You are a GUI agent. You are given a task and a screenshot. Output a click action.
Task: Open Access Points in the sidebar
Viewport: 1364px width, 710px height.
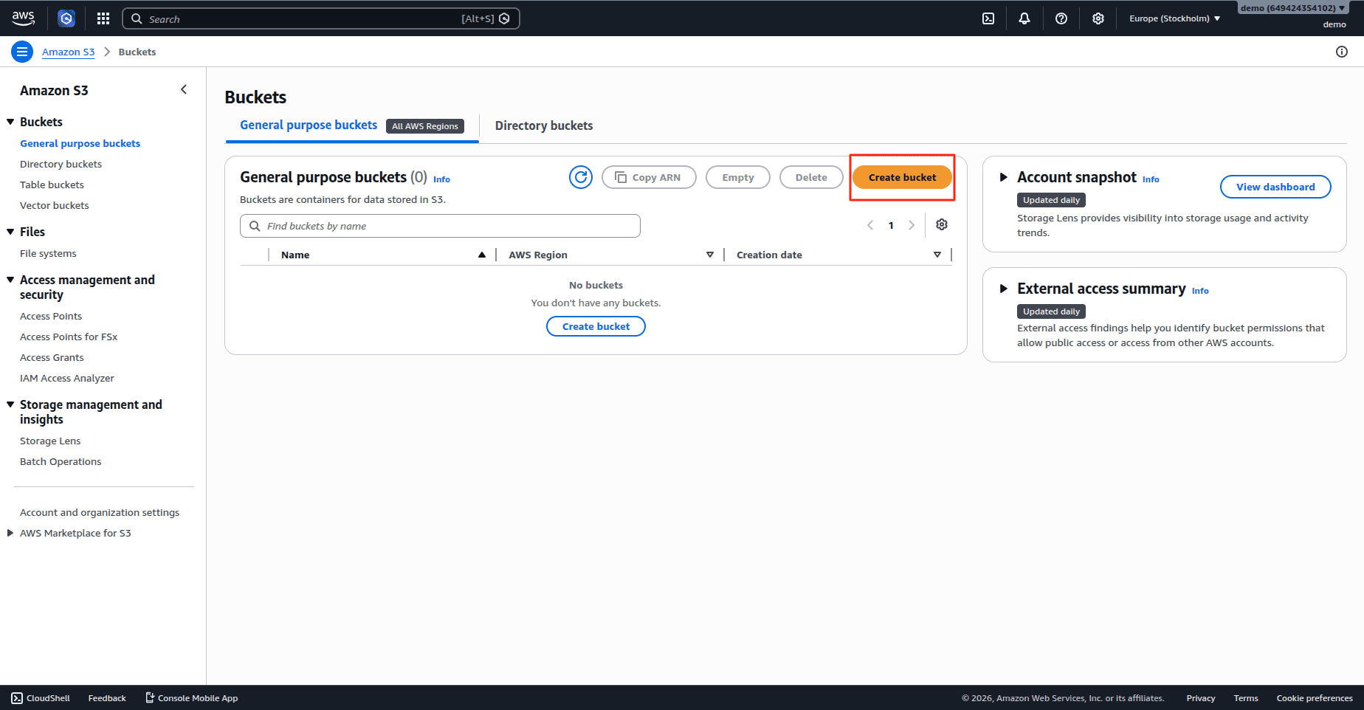pyautogui.click(x=51, y=316)
